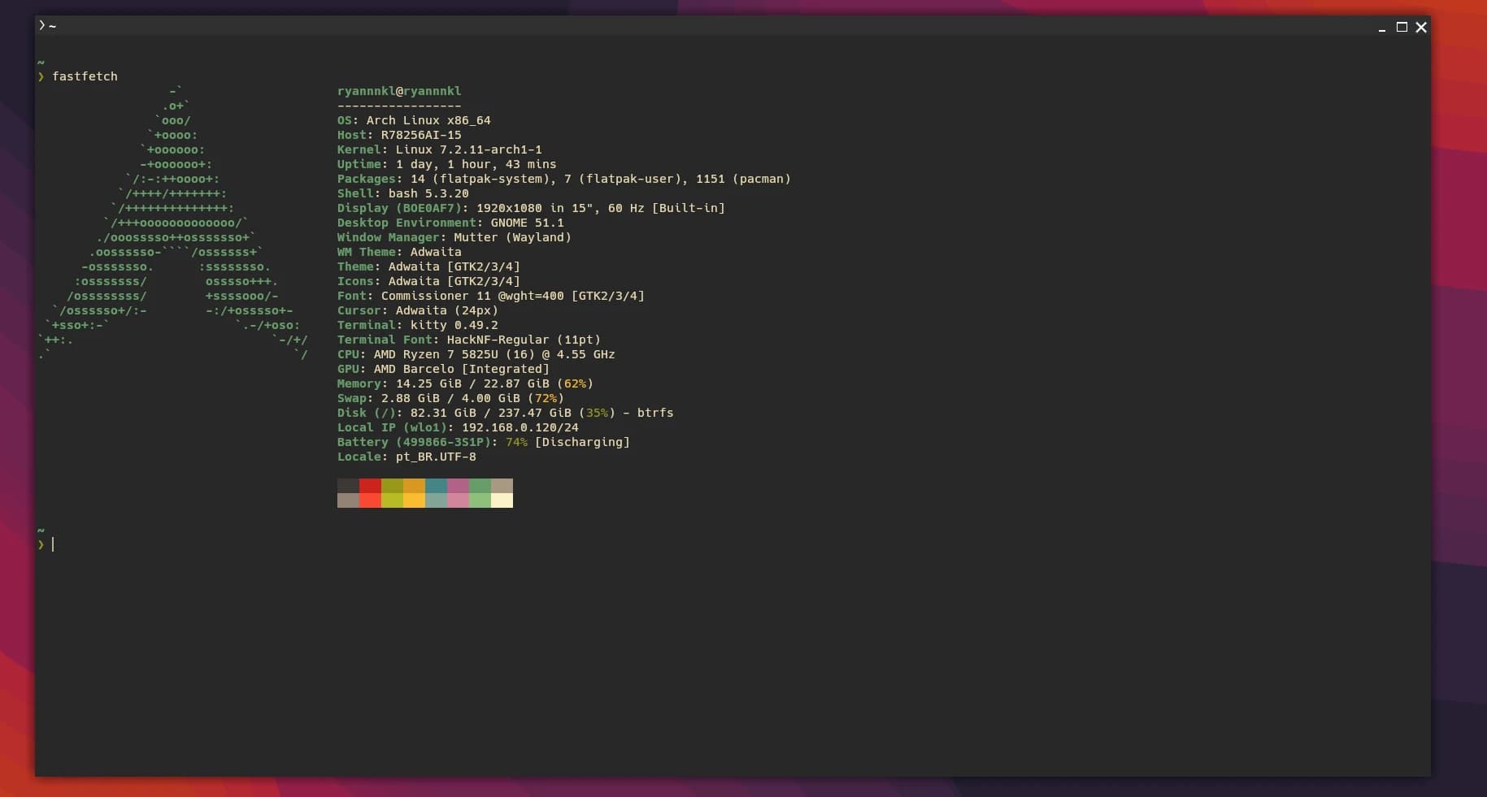This screenshot has width=1487, height=797.
Task: Click the Arch Linux ASCII art logo
Action: 173,223
